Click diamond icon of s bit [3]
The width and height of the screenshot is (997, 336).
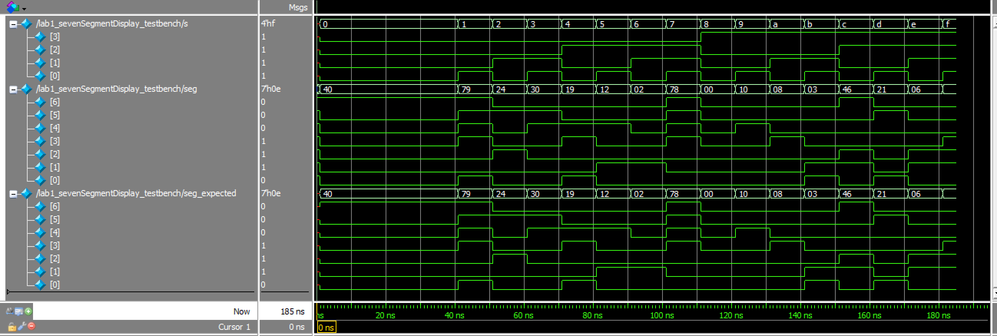pos(40,37)
